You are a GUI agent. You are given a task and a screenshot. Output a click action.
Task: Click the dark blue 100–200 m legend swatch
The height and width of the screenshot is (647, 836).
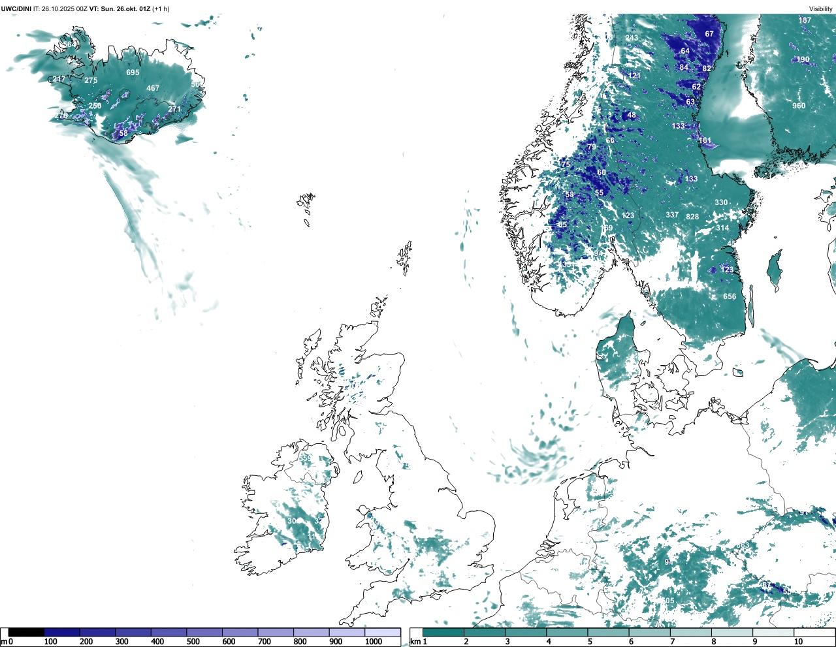pyautogui.click(x=61, y=632)
